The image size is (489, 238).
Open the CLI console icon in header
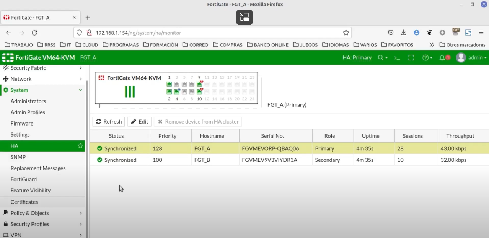click(x=397, y=58)
